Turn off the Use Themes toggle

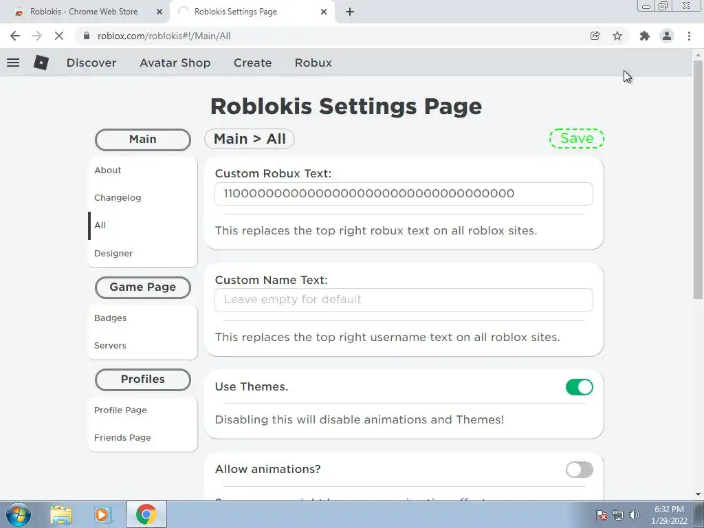tap(579, 387)
